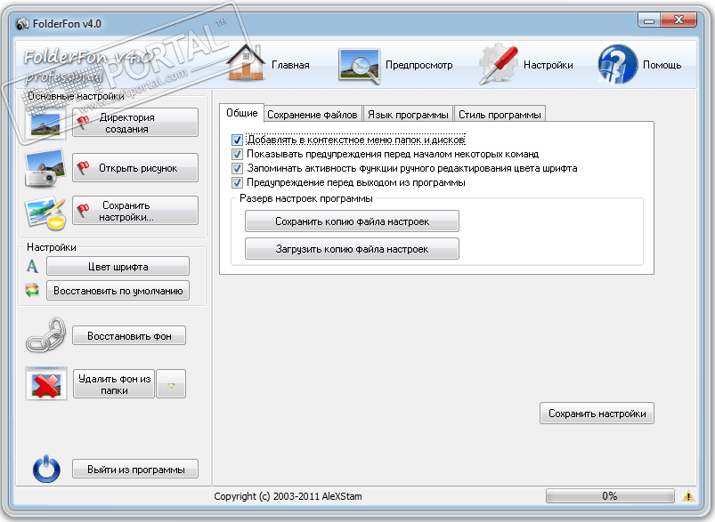This screenshot has width=715, height=522.
Task: Click the camera photo icon beside Открыть рисунок
Action: (x=45, y=169)
